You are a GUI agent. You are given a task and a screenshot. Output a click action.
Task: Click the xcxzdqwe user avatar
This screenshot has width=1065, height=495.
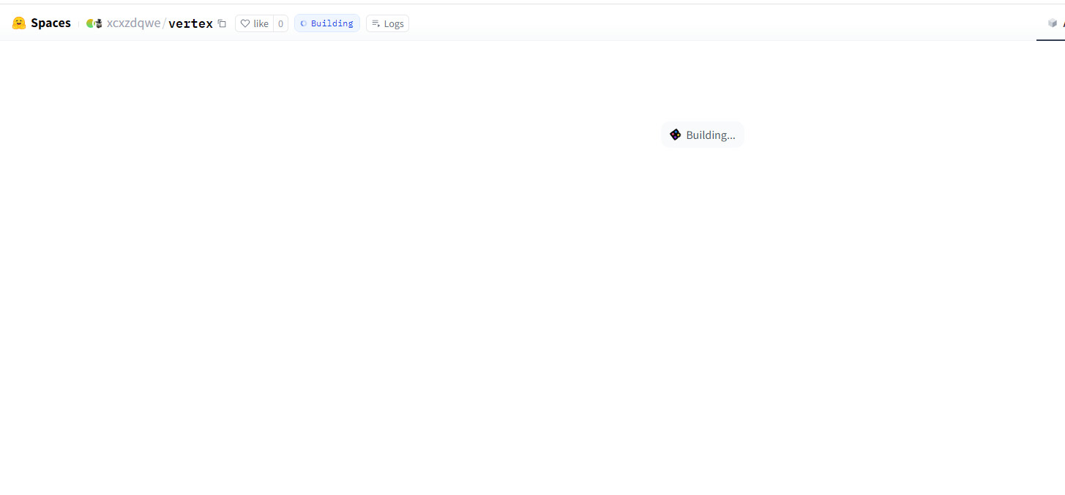pos(94,23)
